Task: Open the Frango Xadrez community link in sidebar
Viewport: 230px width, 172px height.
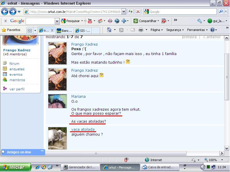Action: click(x=17, y=50)
